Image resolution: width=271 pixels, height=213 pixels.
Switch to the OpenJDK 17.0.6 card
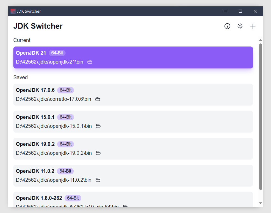[133, 95]
